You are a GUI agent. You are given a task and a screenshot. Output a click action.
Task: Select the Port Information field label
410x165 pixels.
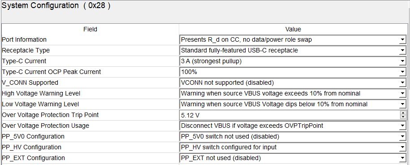(24, 40)
